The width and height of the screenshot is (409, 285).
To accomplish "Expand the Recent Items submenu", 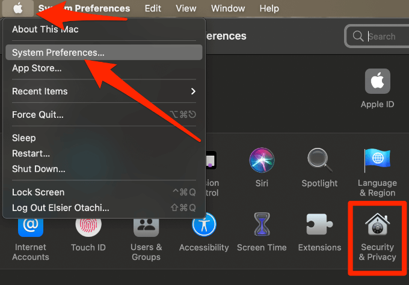I will (x=104, y=91).
